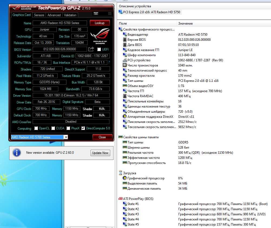271x228 pixels.
Task: Switch to the Sensors tab
Action: click(x=39, y=15)
